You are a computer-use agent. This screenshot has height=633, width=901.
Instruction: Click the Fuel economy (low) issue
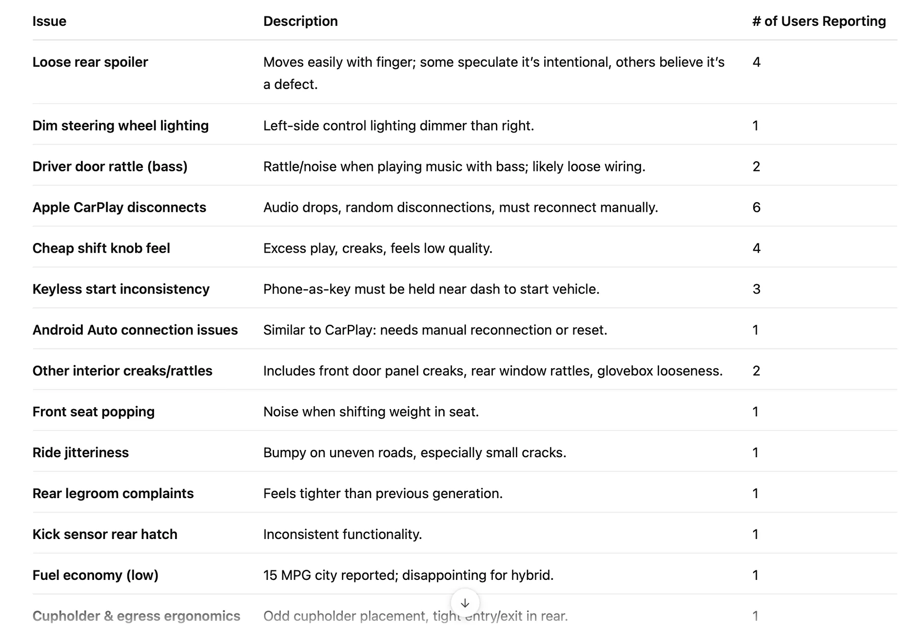(x=96, y=576)
